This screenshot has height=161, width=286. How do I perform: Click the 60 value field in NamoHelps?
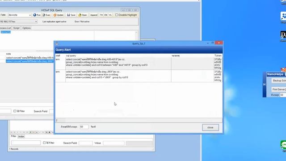283,95
